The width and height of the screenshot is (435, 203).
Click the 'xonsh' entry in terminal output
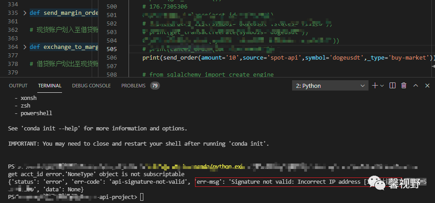point(29,98)
